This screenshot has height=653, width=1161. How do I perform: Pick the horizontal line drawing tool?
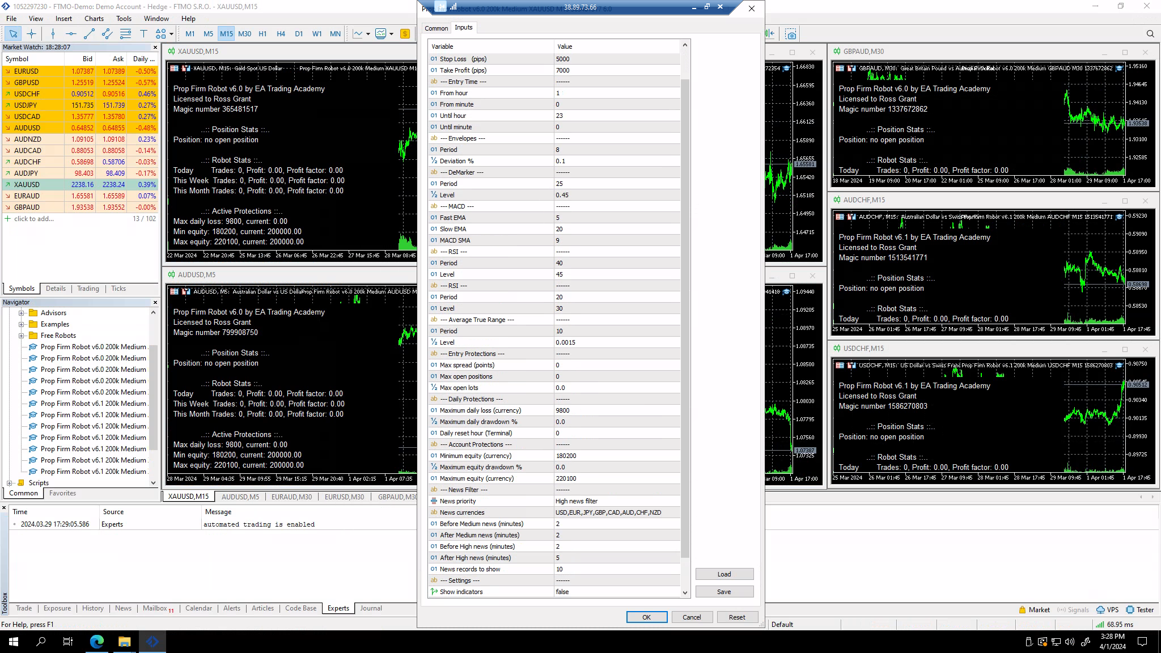71,33
